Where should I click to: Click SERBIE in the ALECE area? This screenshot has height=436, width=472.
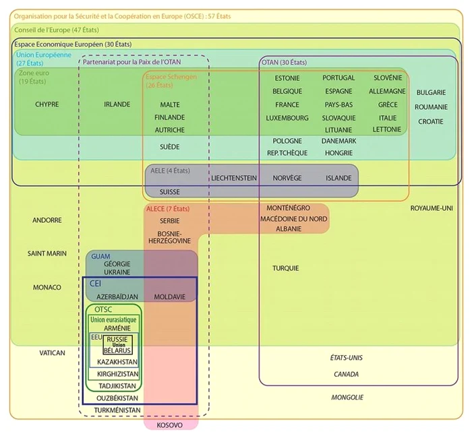[x=170, y=221]
